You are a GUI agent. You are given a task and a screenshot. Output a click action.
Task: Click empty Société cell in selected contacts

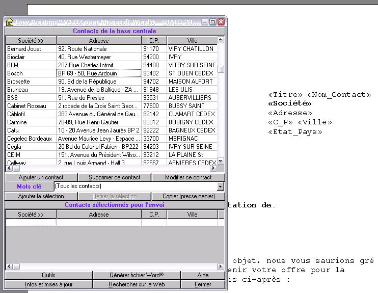pyautogui.click(x=31, y=223)
